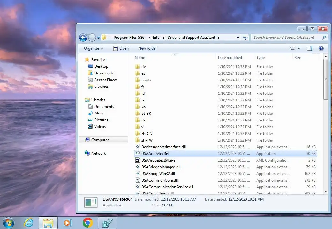
Task: Select the de folder
Action: tap(225, 67)
